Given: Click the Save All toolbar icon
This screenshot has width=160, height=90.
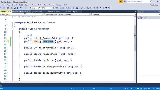Looking at the screenshot, I should (x=17, y=8).
